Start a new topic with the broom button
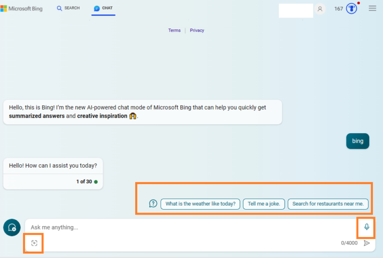The width and height of the screenshot is (383, 258). click(x=12, y=228)
